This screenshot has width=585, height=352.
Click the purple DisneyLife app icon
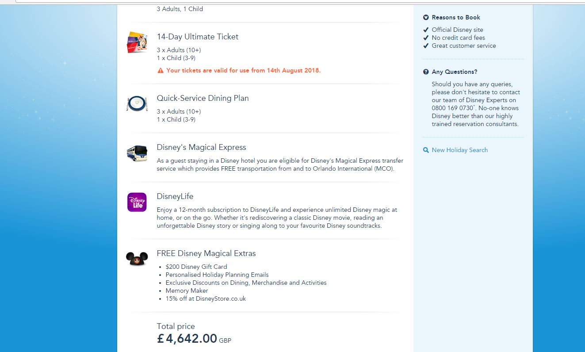point(137,202)
